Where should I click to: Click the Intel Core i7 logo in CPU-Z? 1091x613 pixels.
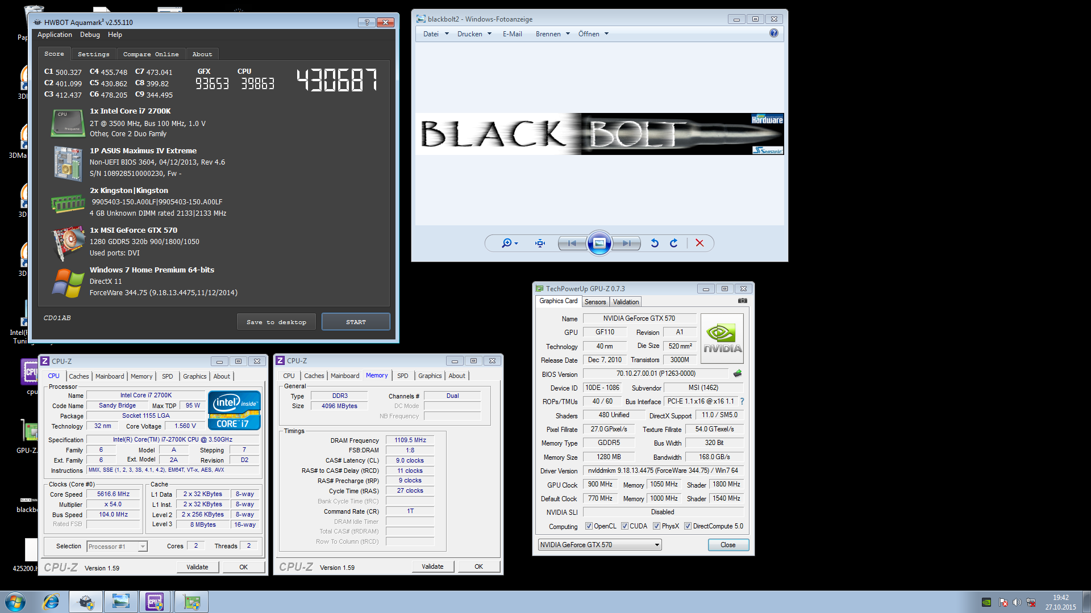click(x=234, y=410)
